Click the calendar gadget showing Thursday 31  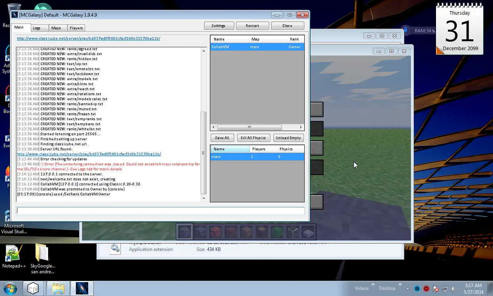(x=459, y=30)
